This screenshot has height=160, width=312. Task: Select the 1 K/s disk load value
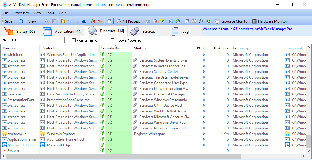tap(225, 134)
